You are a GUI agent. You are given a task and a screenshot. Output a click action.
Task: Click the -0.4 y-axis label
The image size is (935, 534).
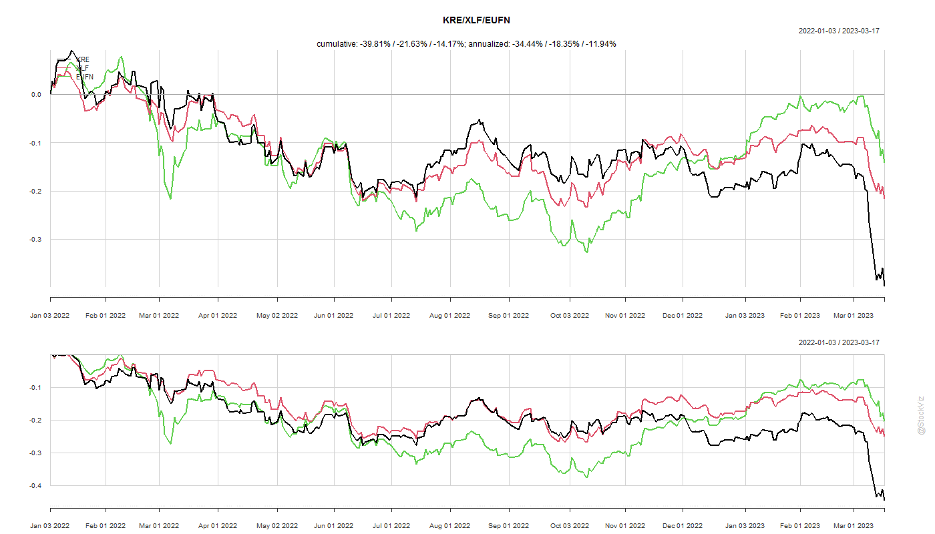(x=35, y=485)
